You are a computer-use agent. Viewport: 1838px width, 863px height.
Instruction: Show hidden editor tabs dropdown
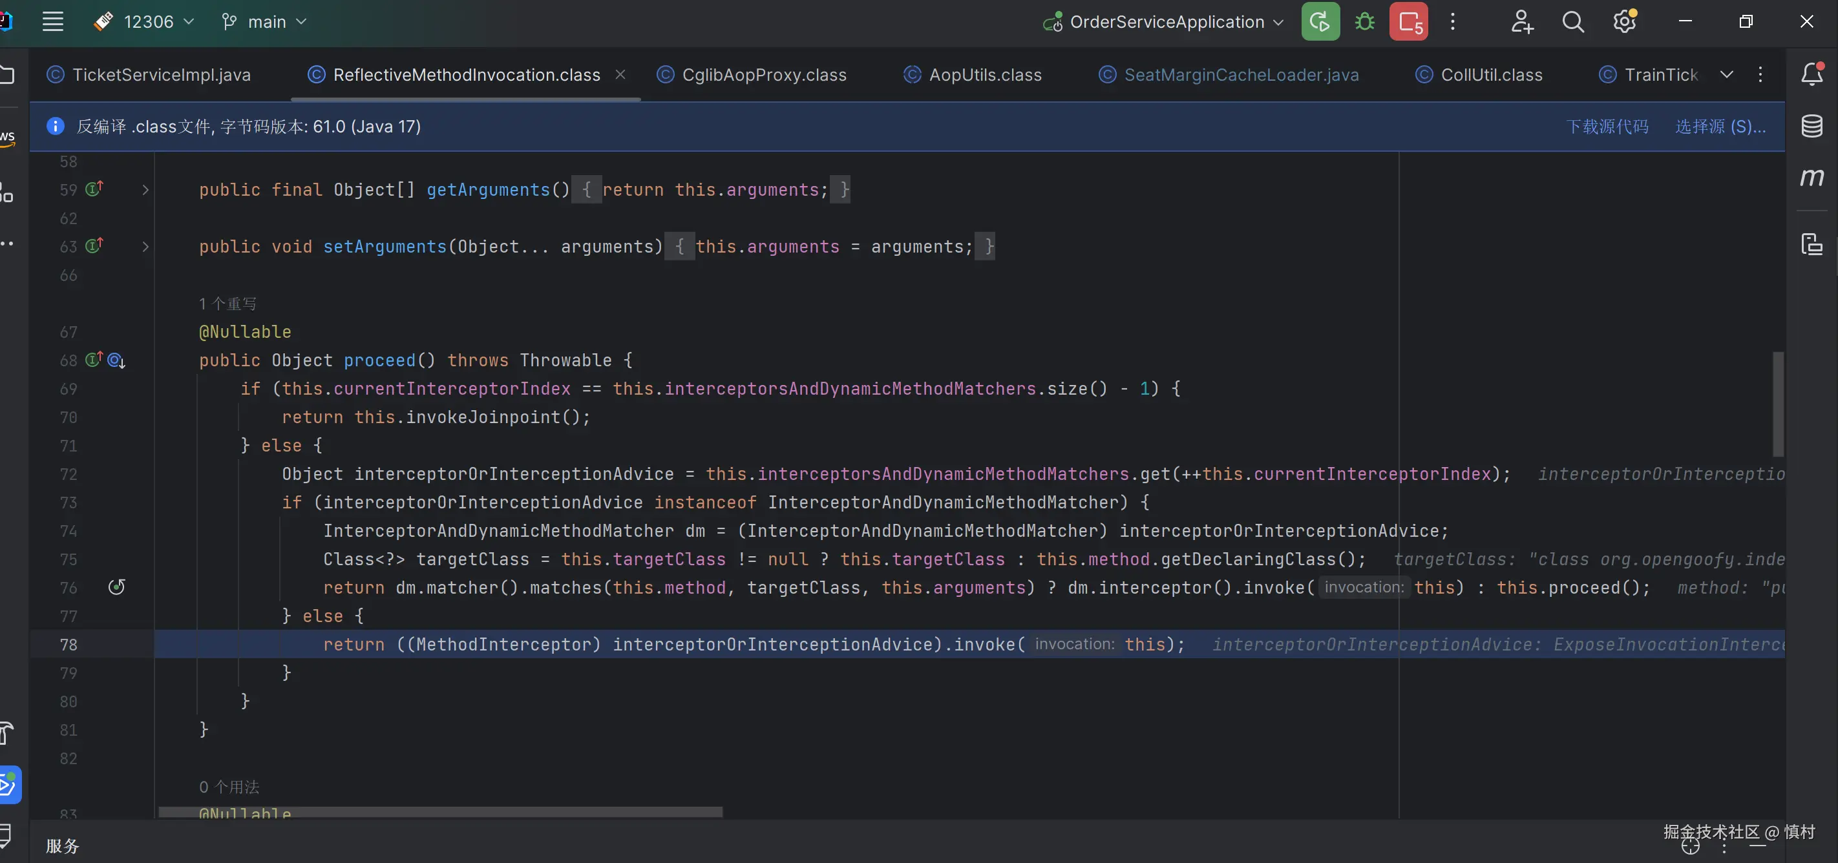pos(1727,74)
